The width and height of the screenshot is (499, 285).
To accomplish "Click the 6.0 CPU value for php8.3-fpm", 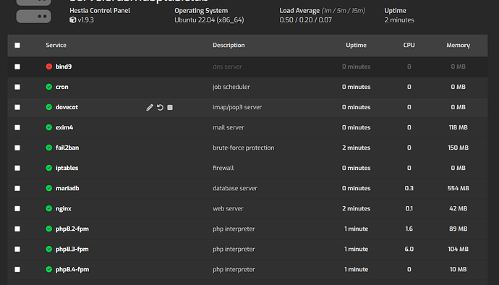I will tap(409, 249).
